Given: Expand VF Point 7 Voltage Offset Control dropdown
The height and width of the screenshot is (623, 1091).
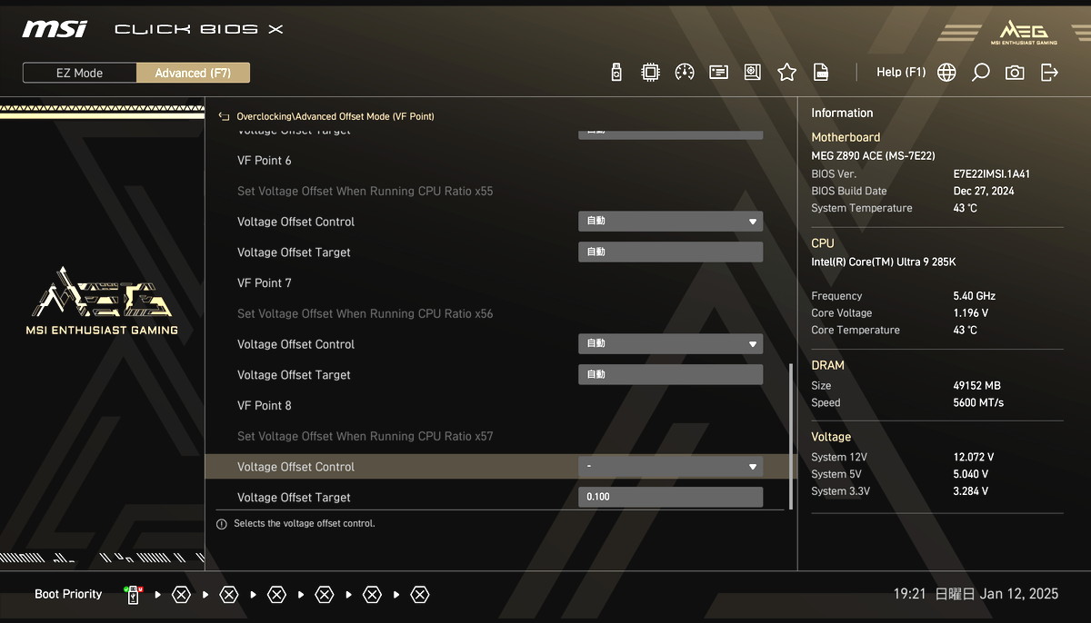Looking at the screenshot, I should coord(670,344).
